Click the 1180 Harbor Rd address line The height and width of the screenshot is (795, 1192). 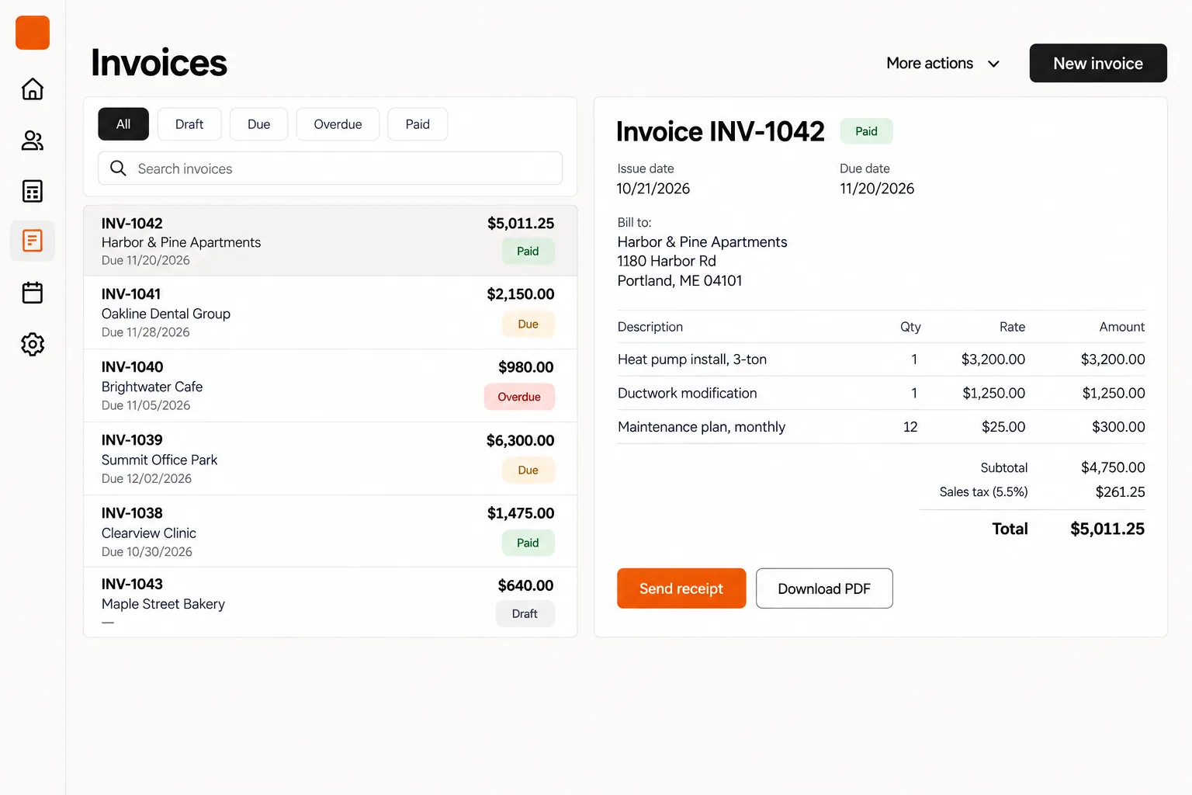667,261
